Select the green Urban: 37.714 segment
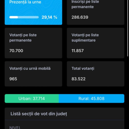129x129 pixels. [x=32, y=99]
